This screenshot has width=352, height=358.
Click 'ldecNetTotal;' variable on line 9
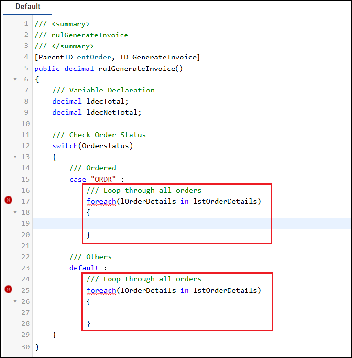(x=114, y=112)
